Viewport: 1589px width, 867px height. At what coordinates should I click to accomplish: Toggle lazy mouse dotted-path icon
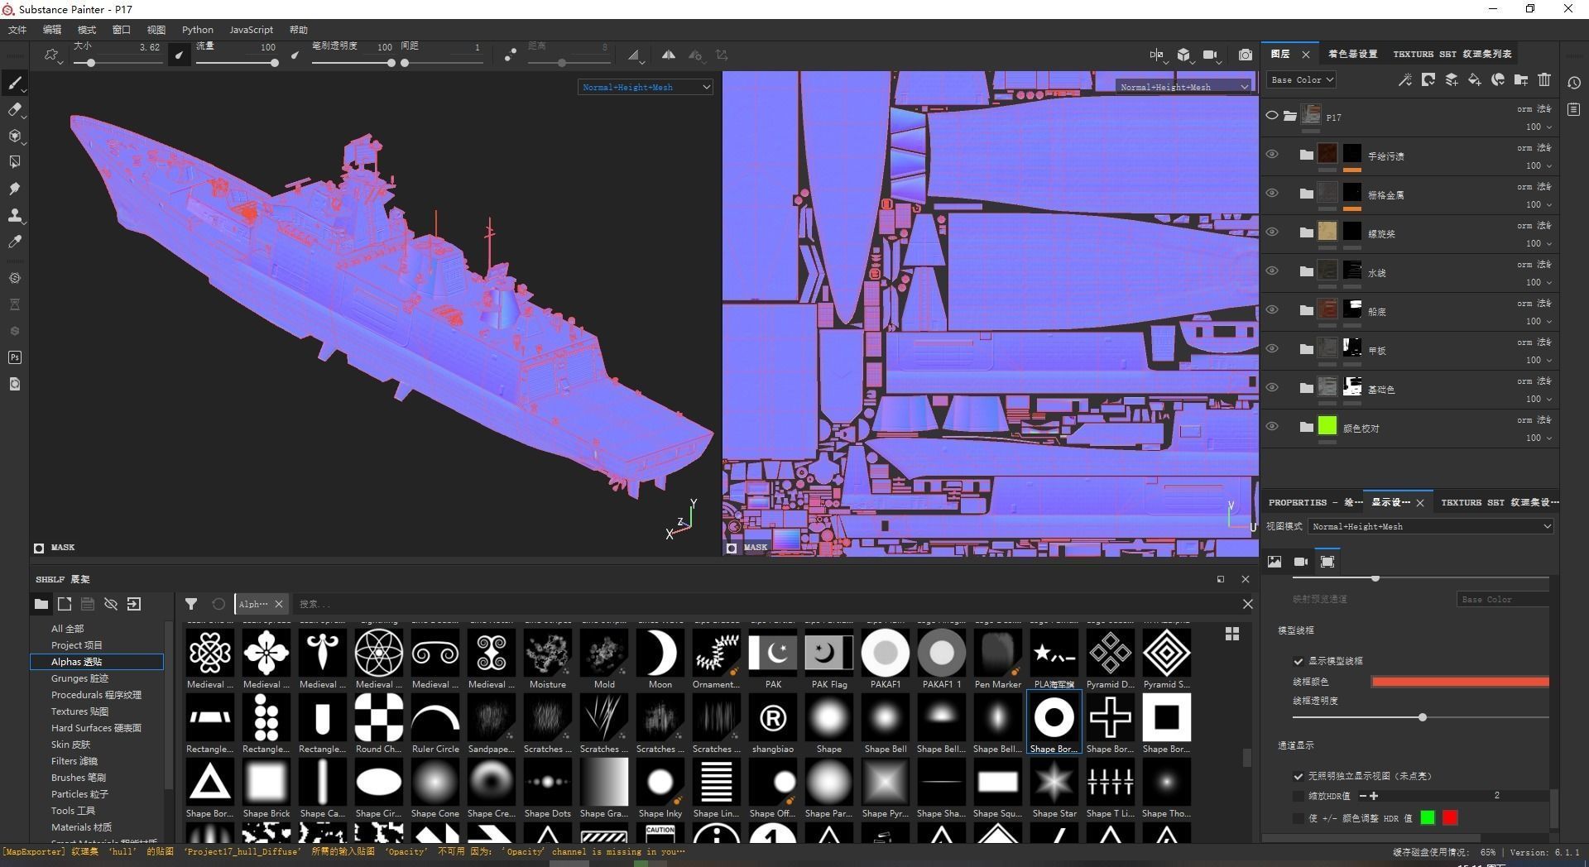click(x=510, y=55)
